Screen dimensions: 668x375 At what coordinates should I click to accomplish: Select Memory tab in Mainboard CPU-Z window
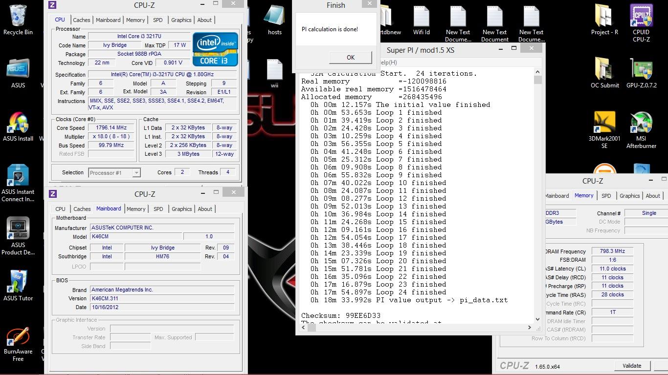tap(136, 209)
